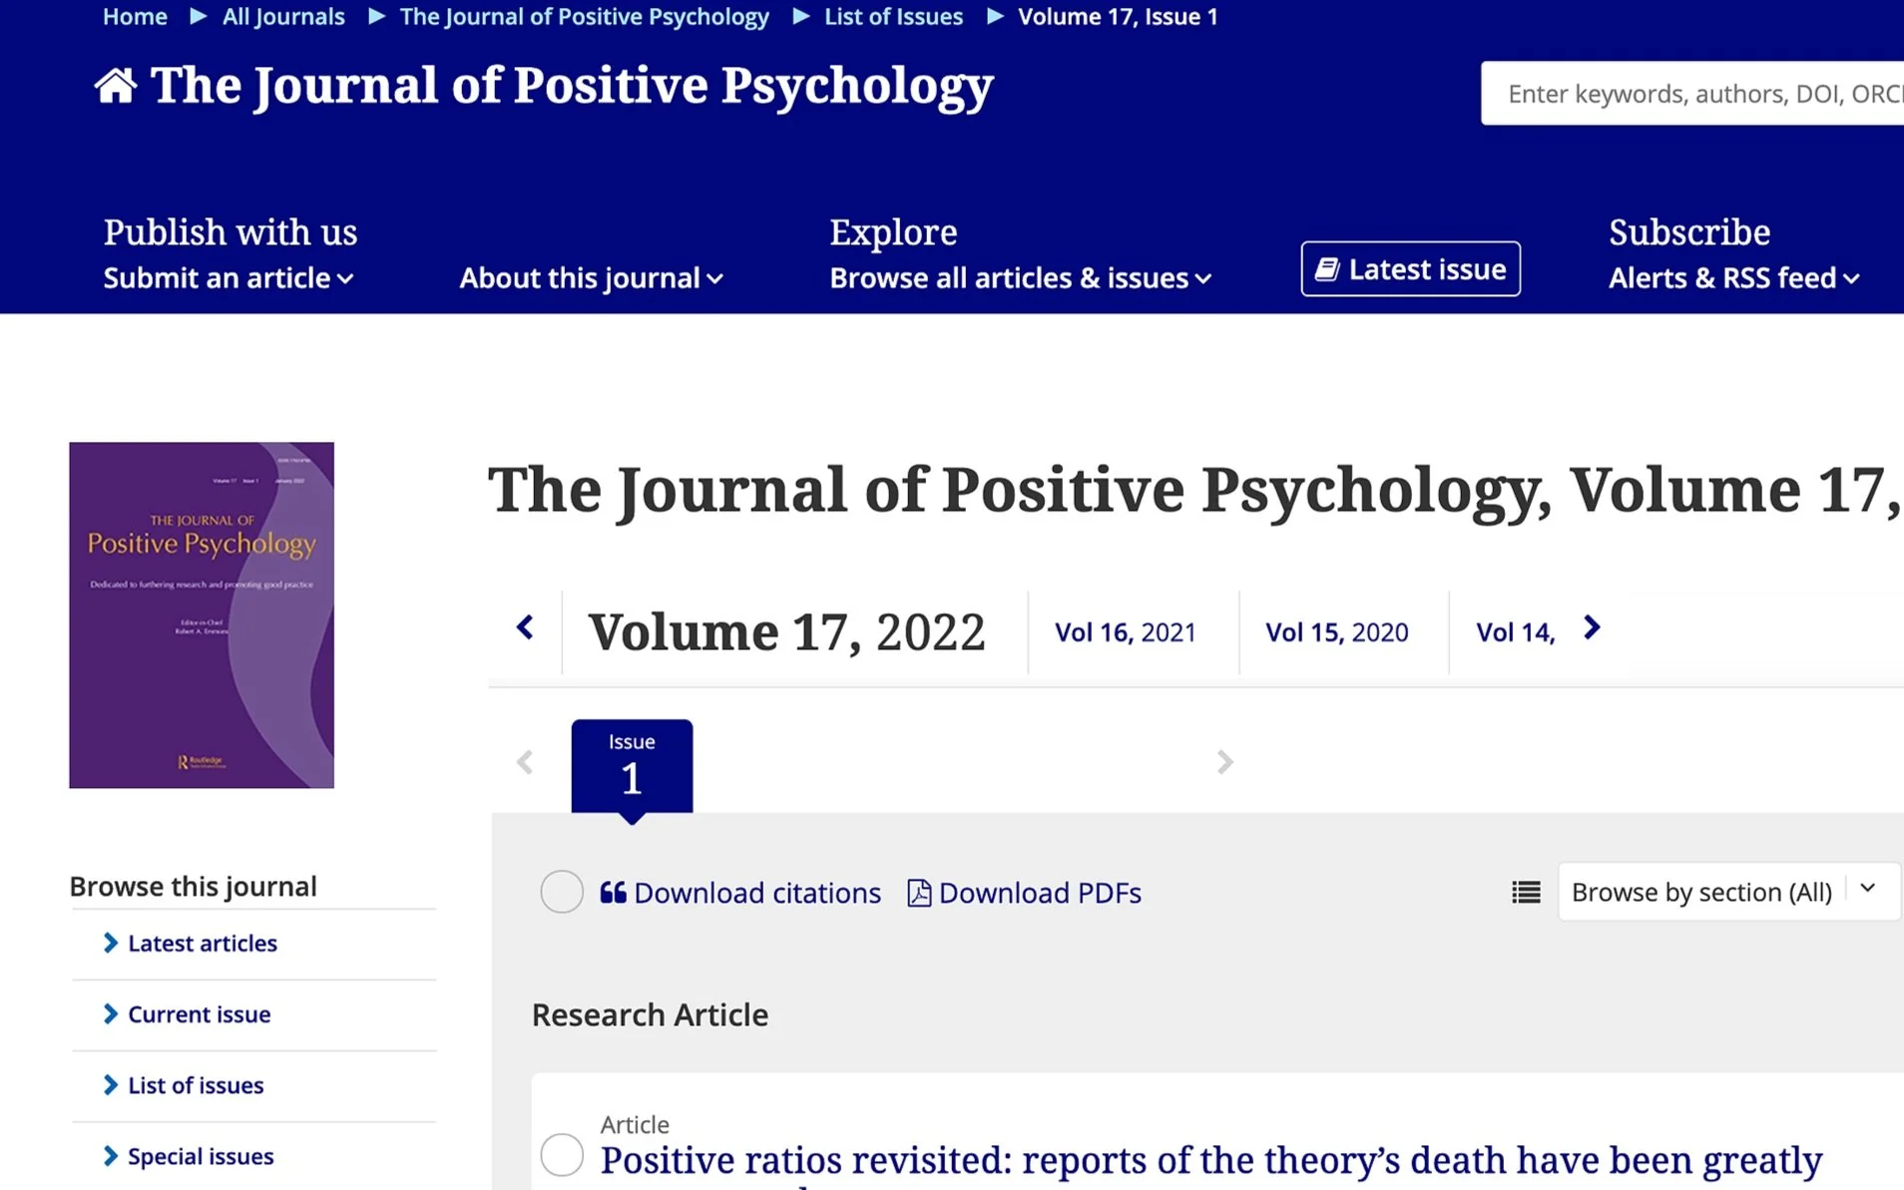Image resolution: width=1904 pixels, height=1190 pixels.
Task: Click chevron next to Latest articles
Action: coord(111,943)
